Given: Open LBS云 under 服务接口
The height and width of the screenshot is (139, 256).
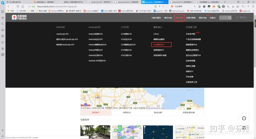Looking at the screenshot, I should (156, 34).
